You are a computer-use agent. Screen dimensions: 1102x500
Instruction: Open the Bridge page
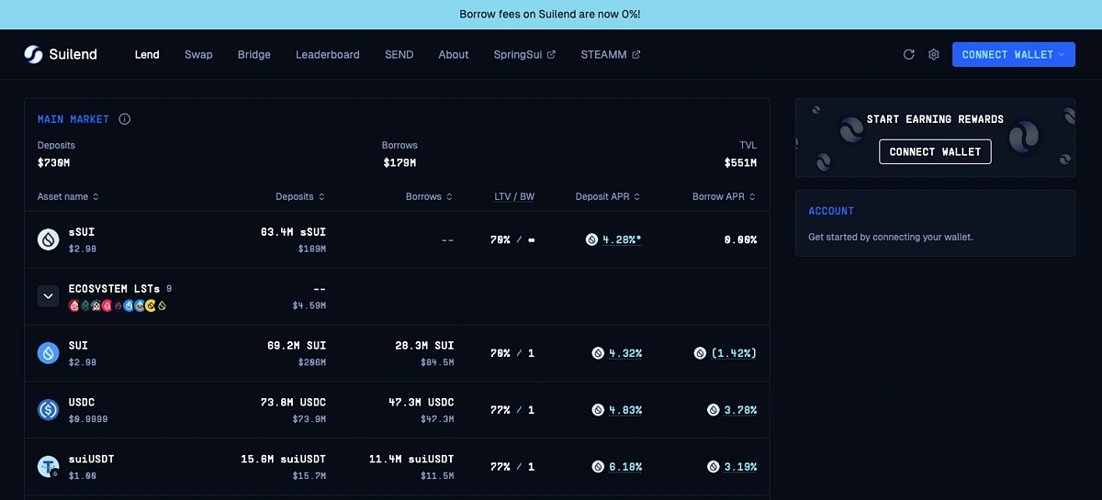(x=253, y=55)
